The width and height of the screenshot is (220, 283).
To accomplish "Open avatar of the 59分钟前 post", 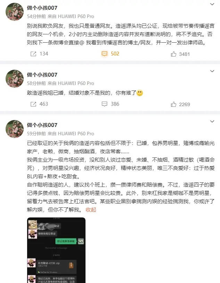I will click(15, 129).
